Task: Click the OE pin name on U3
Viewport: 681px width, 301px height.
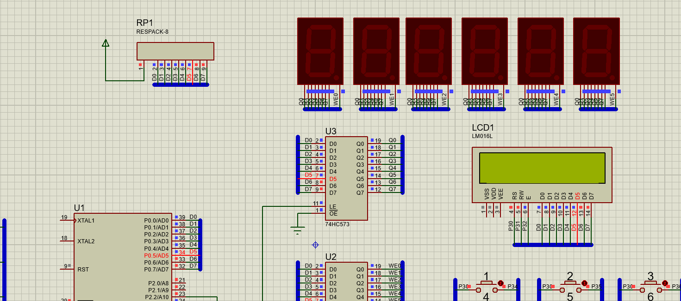Action: [333, 213]
